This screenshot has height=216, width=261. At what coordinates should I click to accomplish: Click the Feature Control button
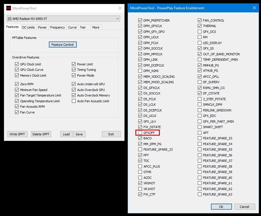pos(63,45)
